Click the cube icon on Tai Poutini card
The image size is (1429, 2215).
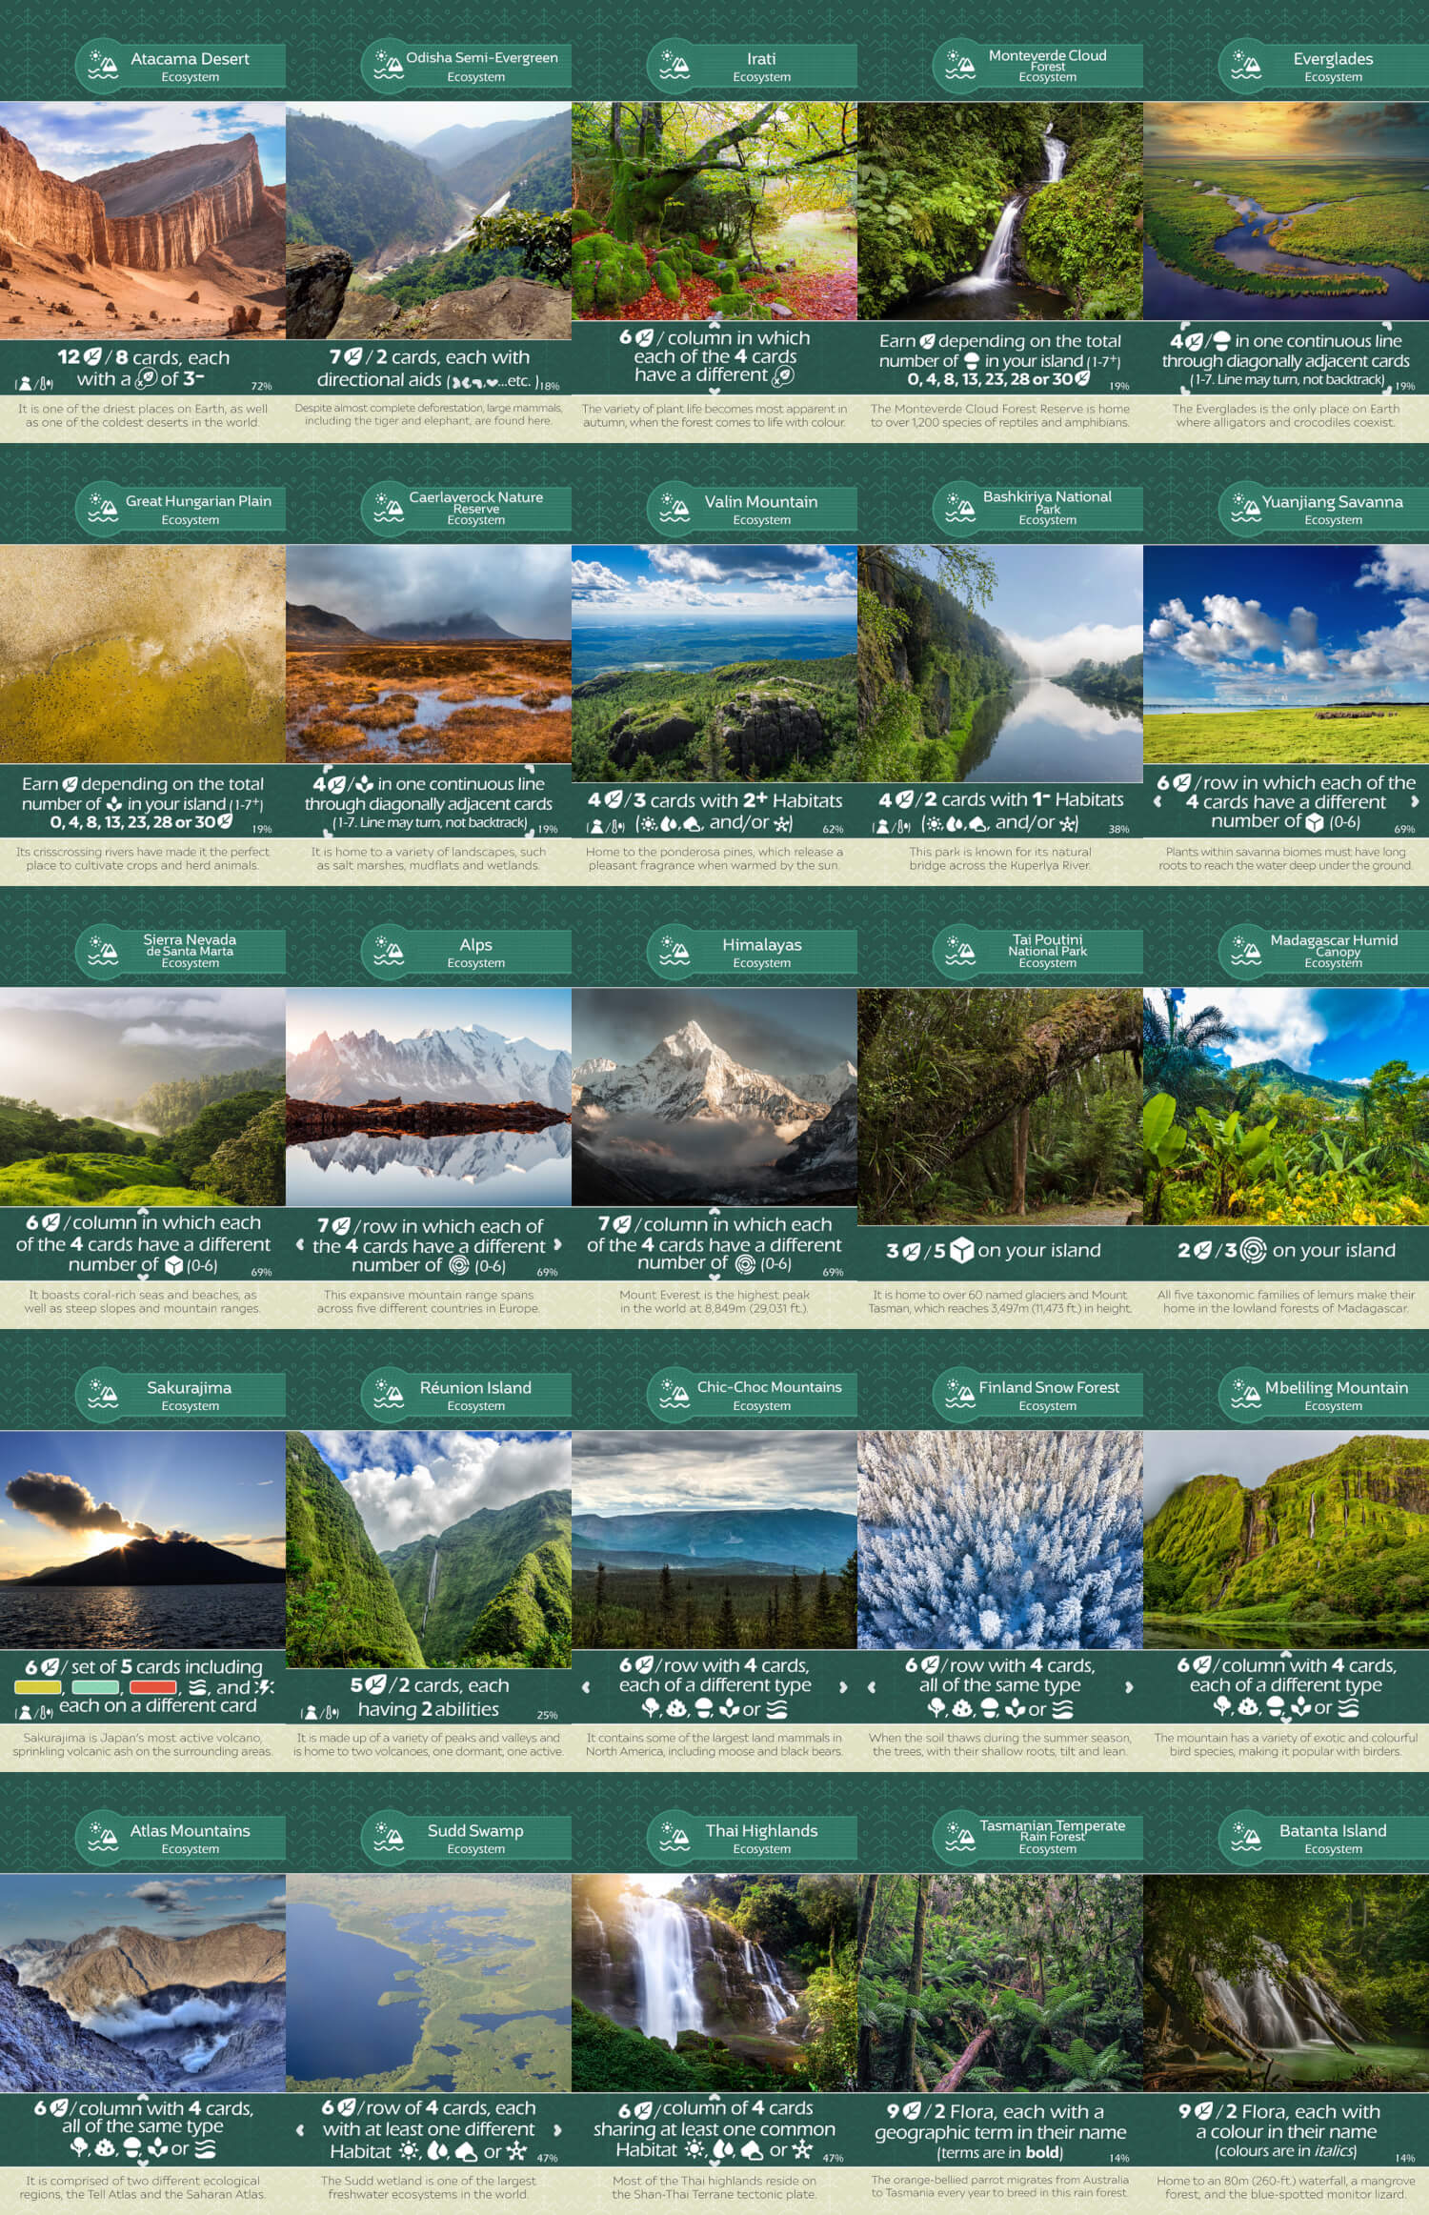tap(961, 1250)
